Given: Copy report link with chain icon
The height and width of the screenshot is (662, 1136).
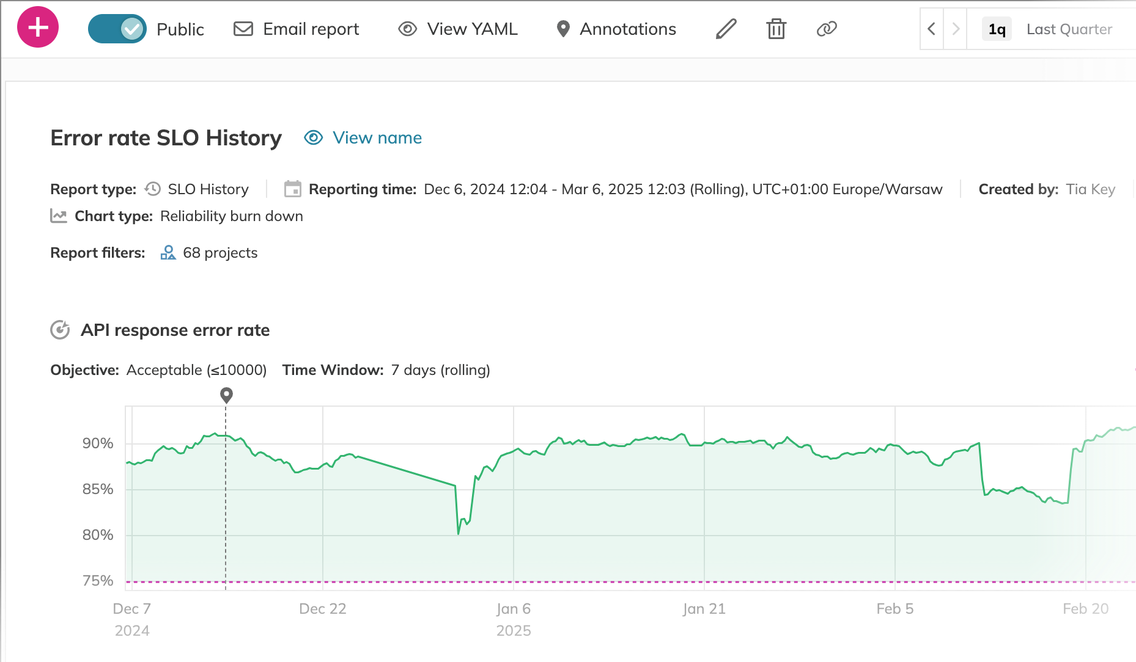Looking at the screenshot, I should tap(827, 29).
